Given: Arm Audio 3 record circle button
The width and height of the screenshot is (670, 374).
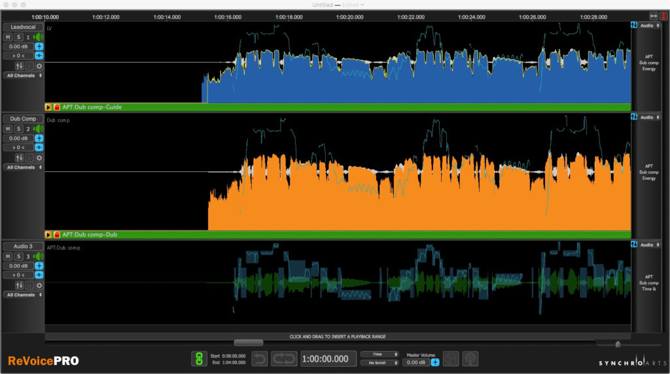Looking at the screenshot, I should pos(39,285).
